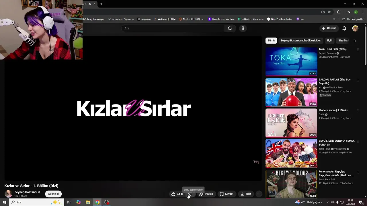This screenshot has width=367, height=206.
Task: Open volume control in system tray
Action: tap(333, 202)
